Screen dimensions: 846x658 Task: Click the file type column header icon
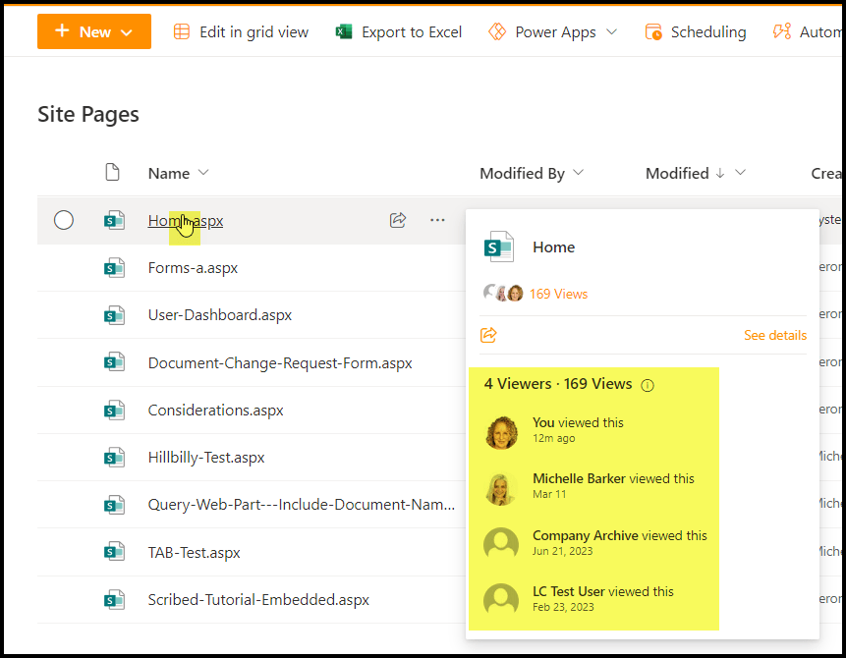[x=112, y=173]
